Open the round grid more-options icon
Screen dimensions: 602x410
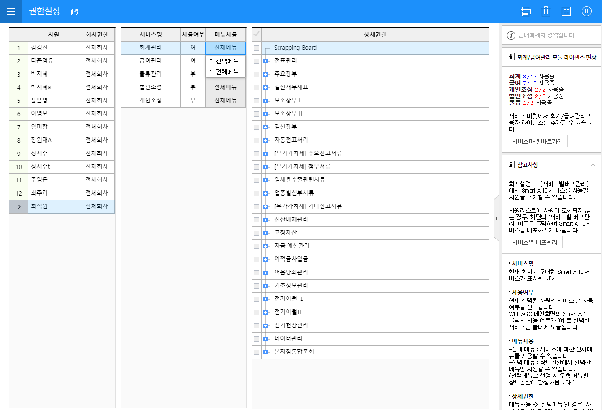pos(586,11)
